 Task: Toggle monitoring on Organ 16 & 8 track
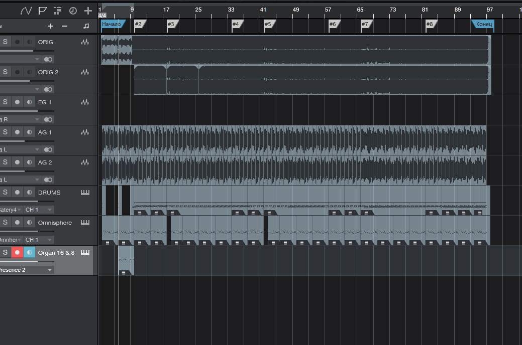(29, 252)
